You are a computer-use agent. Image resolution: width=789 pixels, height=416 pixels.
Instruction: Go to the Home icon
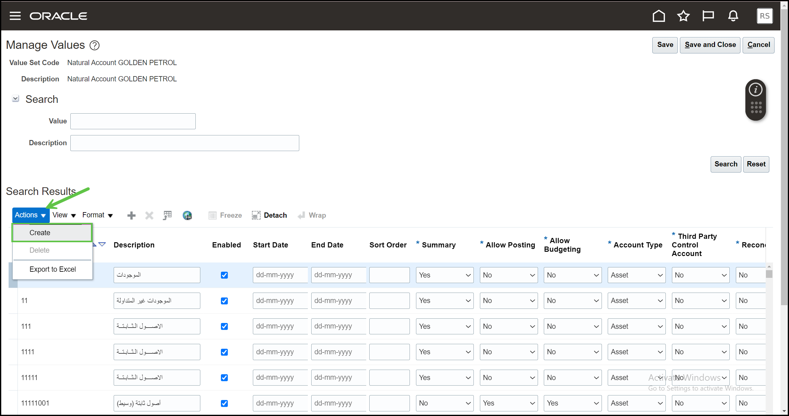(658, 16)
